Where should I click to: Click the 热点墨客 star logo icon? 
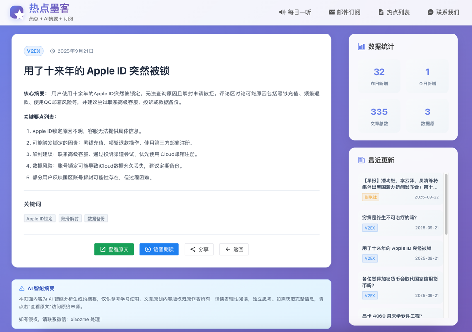click(17, 12)
